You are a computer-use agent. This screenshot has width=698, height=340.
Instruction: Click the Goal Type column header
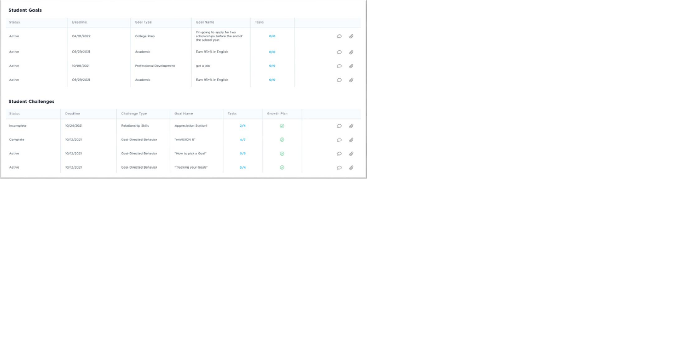[x=143, y=22]
